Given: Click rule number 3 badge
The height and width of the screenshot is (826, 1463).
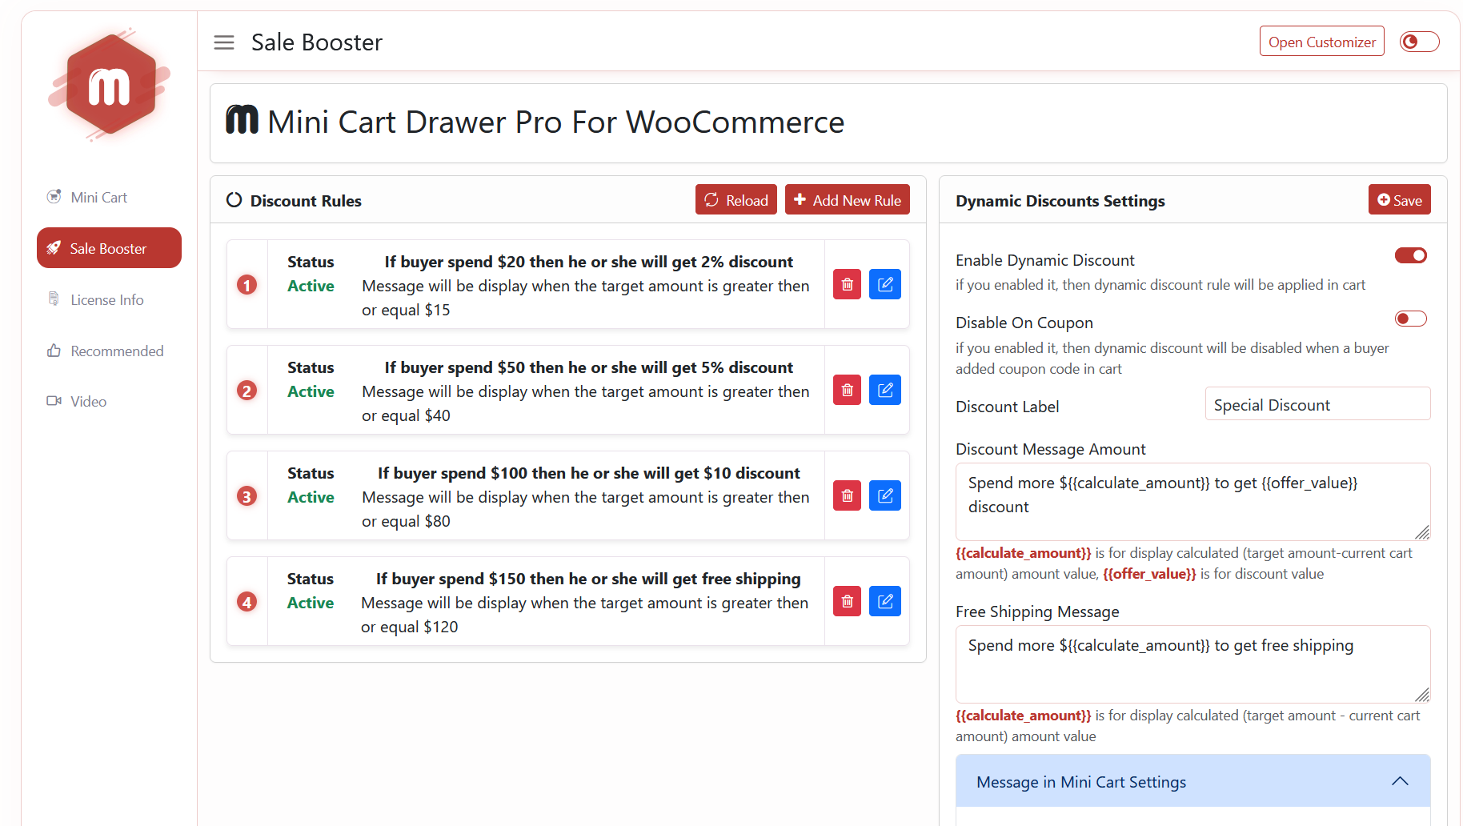Looking at the screenshot, I should tap(247, 496).
